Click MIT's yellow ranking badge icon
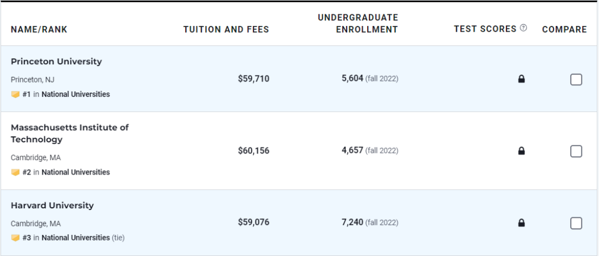This screenshot has width=599, height=256. tap(16, 172)
